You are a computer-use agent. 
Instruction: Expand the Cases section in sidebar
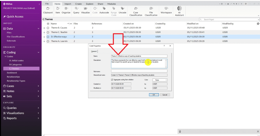click(x=38, y=86)
